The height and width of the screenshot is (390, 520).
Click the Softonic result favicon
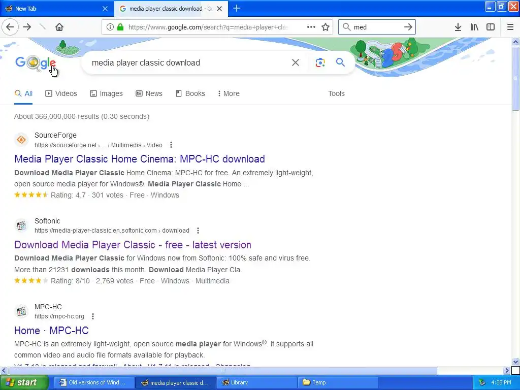click(21, 225)
